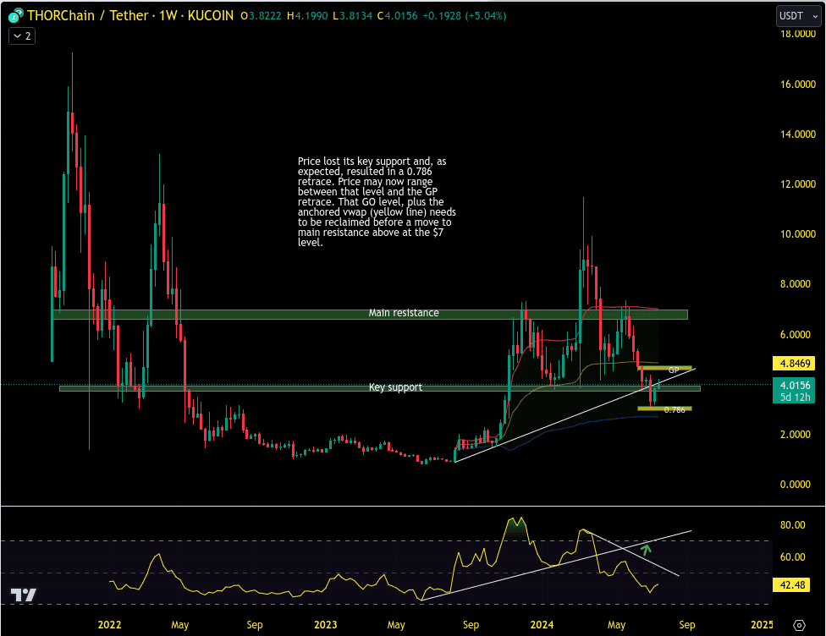Click the 8.0000 price axis label
This screenshot has height=636, width=826.
[795, 284]
